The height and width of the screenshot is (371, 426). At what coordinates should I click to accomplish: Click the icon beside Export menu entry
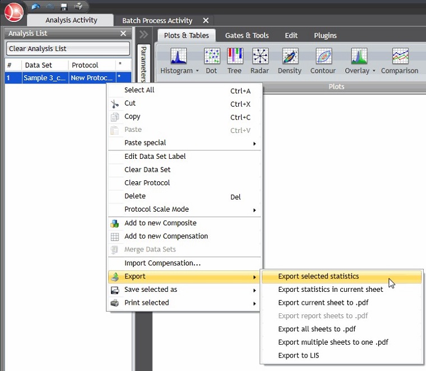click(x=115, y=277)
